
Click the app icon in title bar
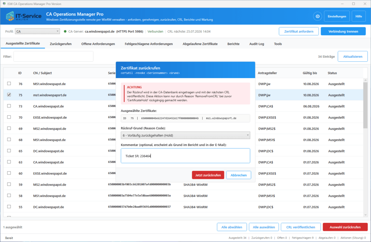coord(4,4)
